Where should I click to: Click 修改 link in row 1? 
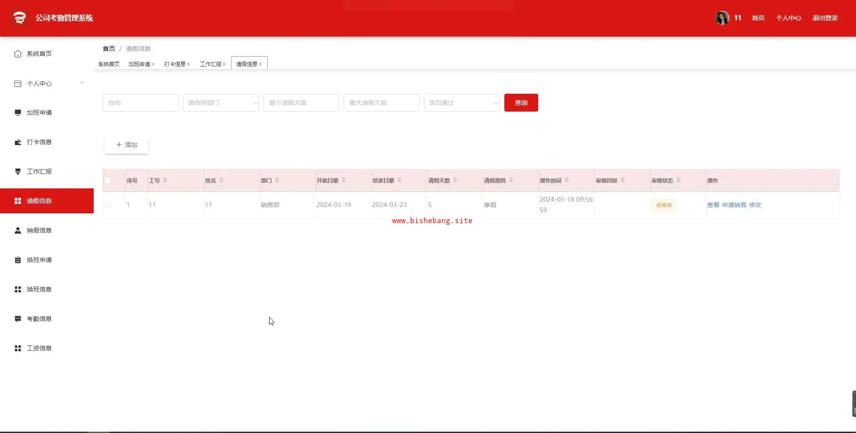pos(755,205)
